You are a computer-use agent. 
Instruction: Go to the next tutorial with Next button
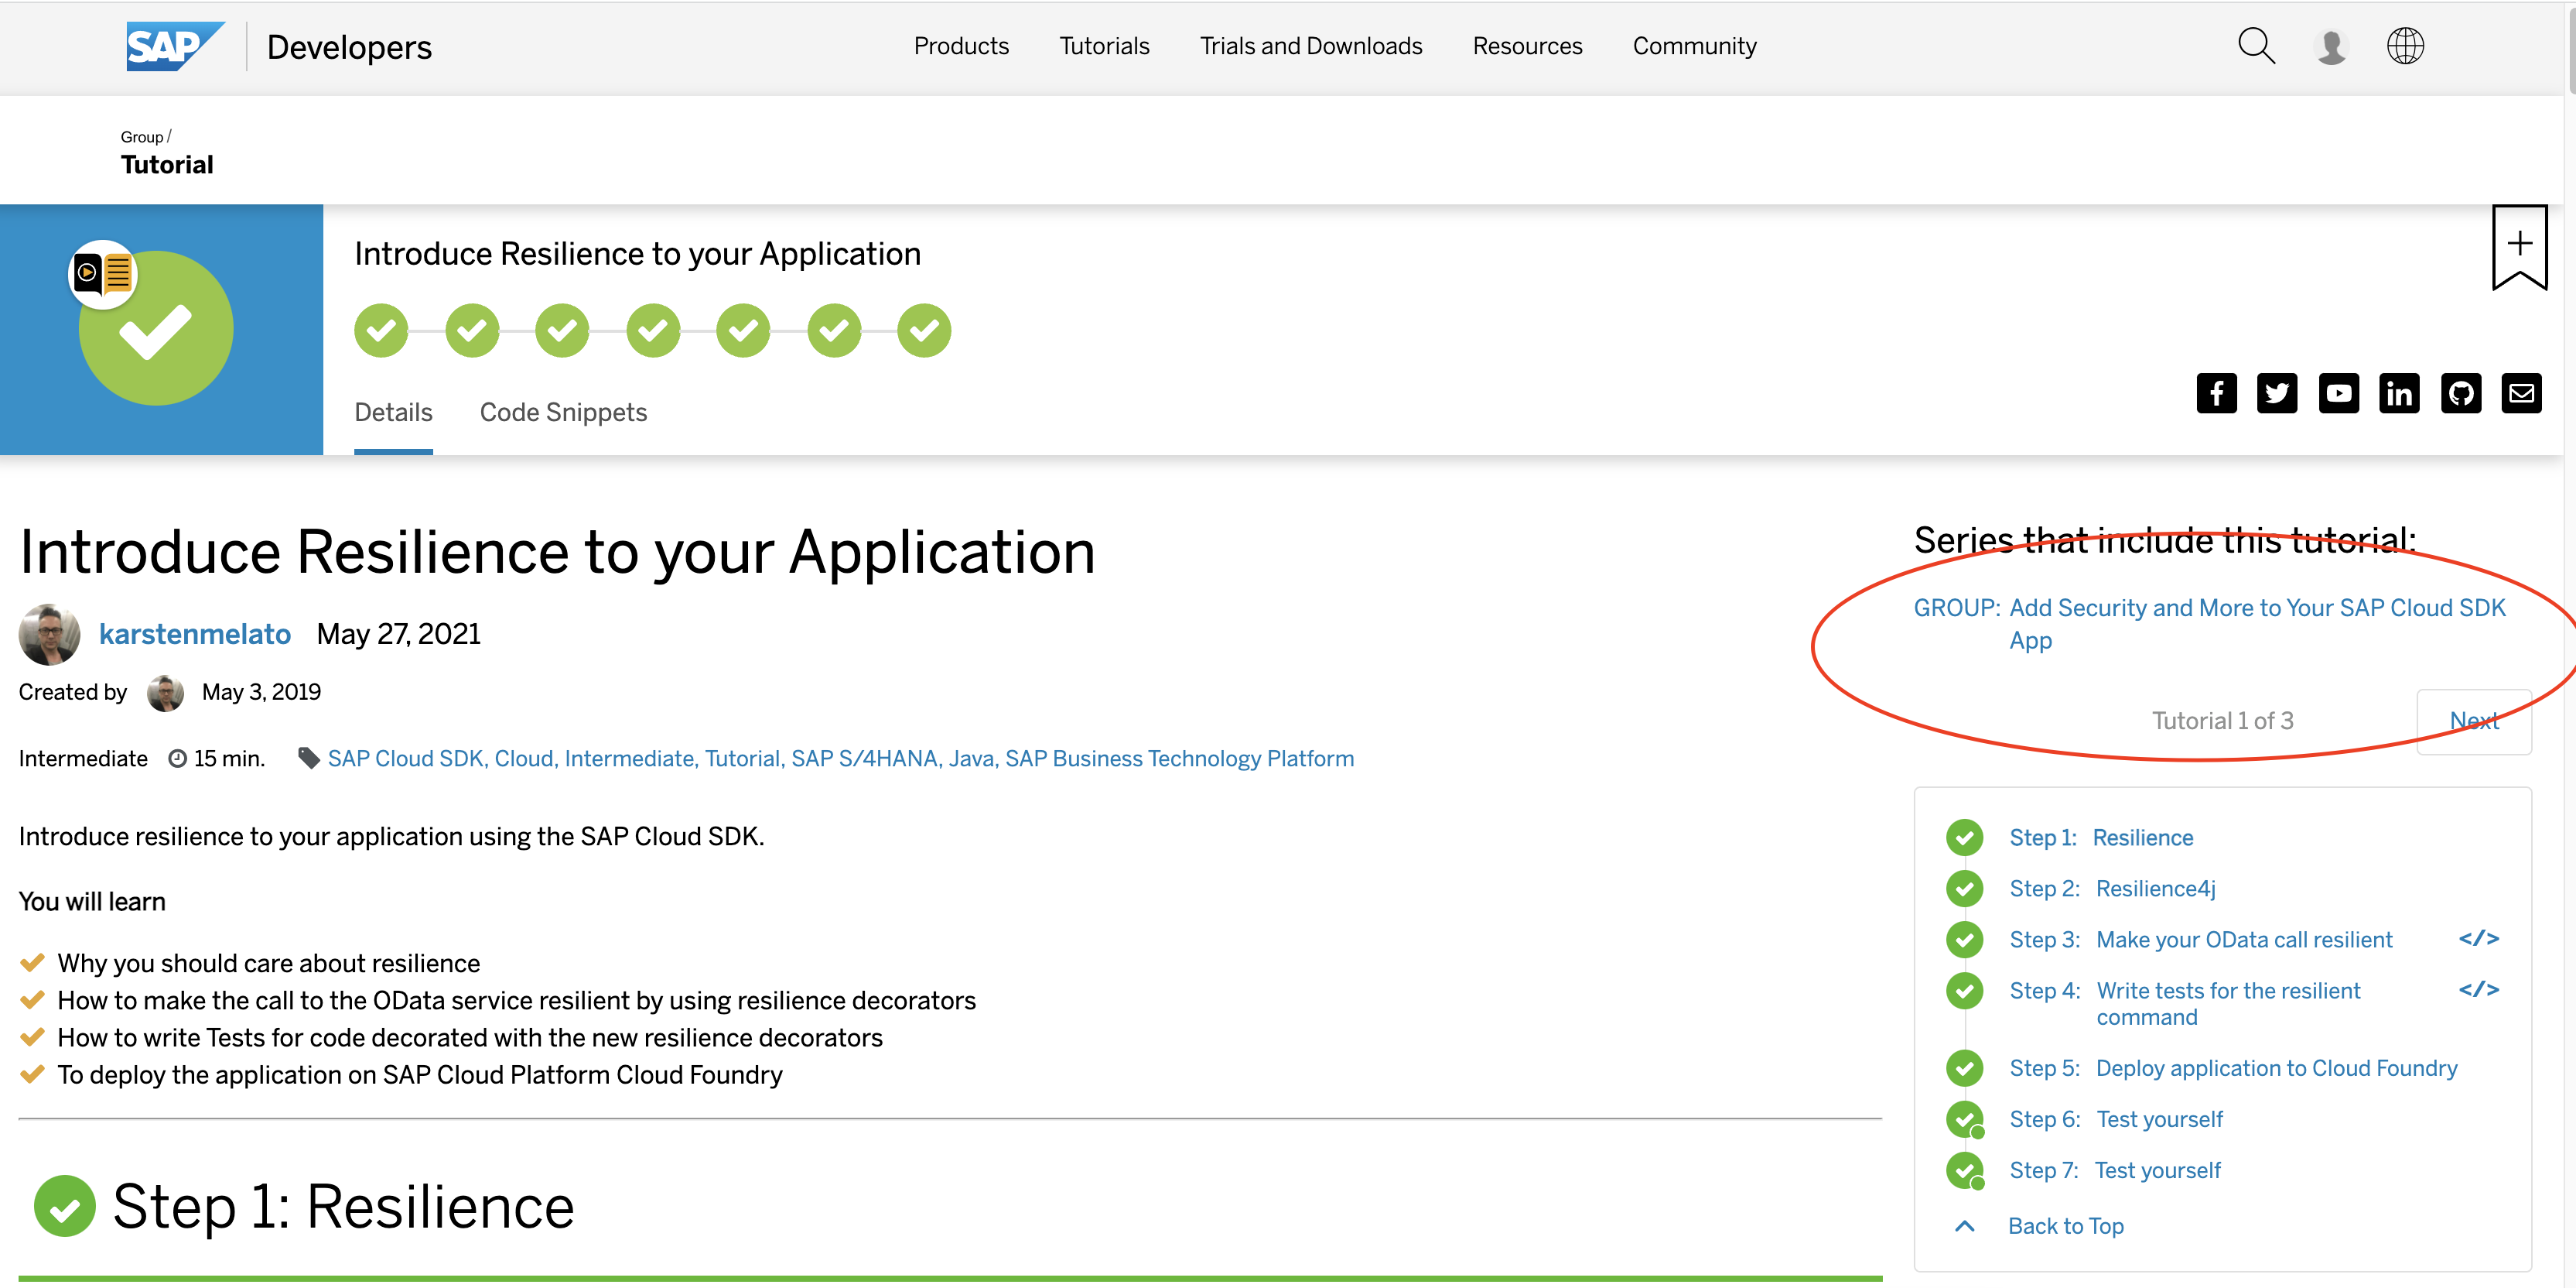click(2473, 720)
